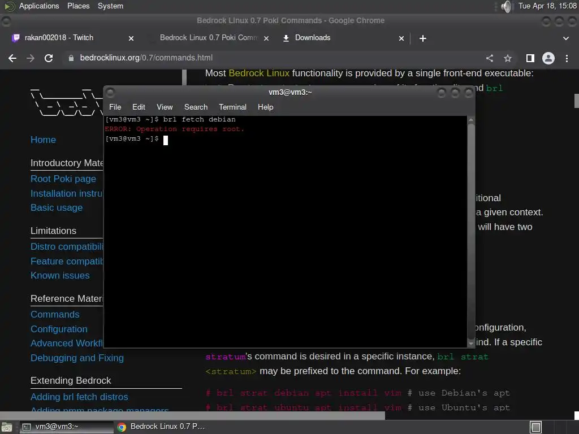Open Feature compatibility link
The image size is (579, 434).
67,261
